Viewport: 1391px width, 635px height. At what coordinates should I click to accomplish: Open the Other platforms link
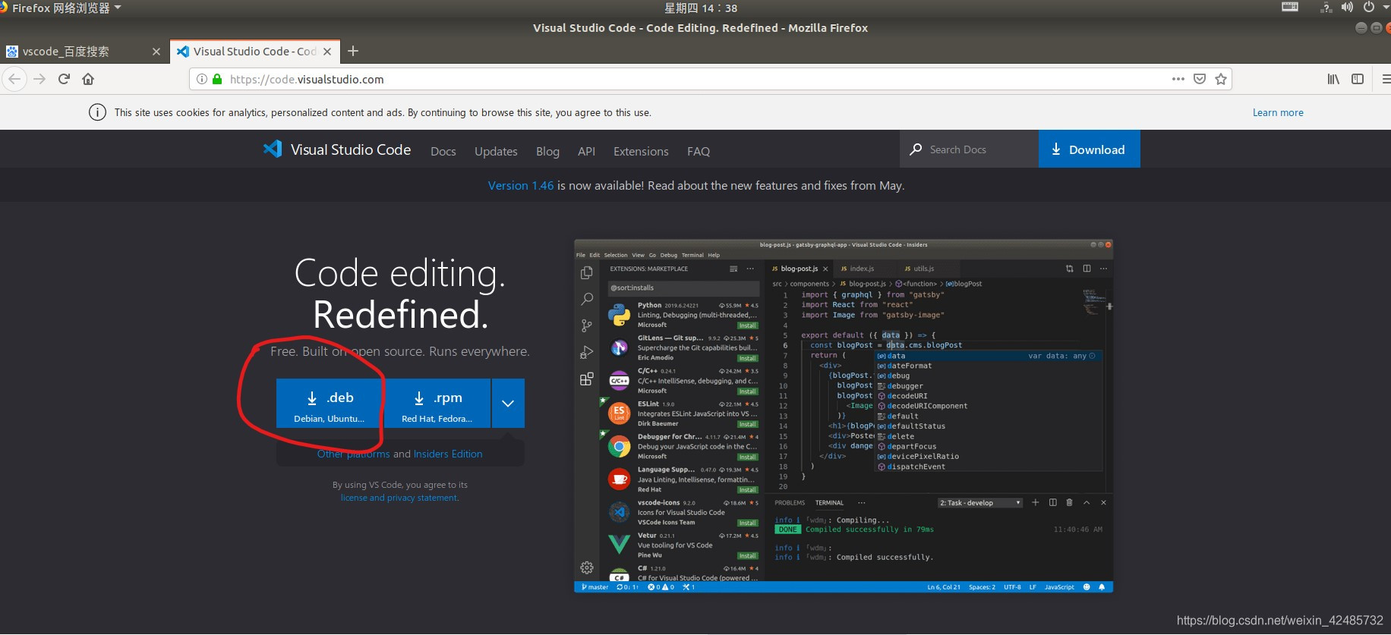tap(353, 454)
